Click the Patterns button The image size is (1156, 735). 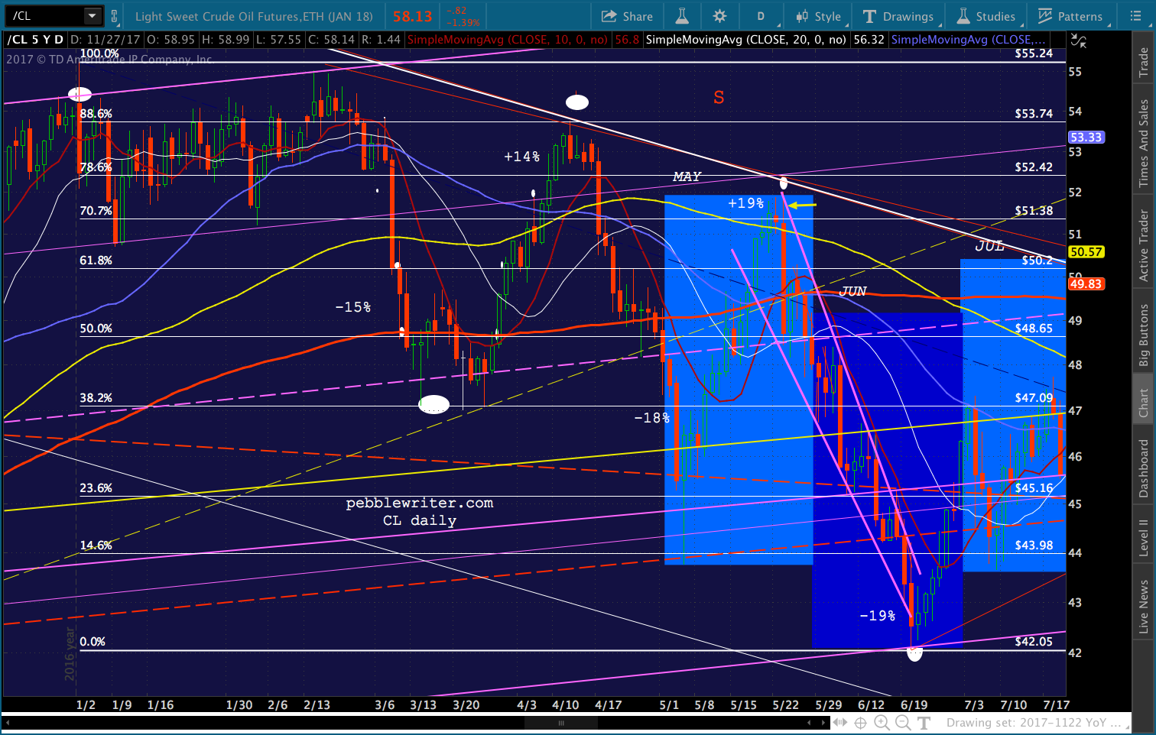click(1070, 16)
